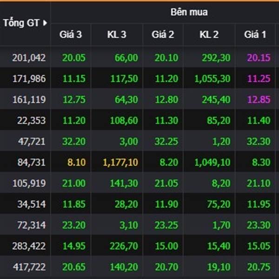Select the total value 201,042 cell
Image resolution: width=279 pixels, height=279 pixels.
[29, 58]
